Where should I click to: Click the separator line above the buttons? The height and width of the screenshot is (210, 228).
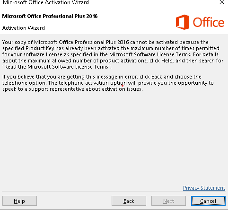pos(114,192)
